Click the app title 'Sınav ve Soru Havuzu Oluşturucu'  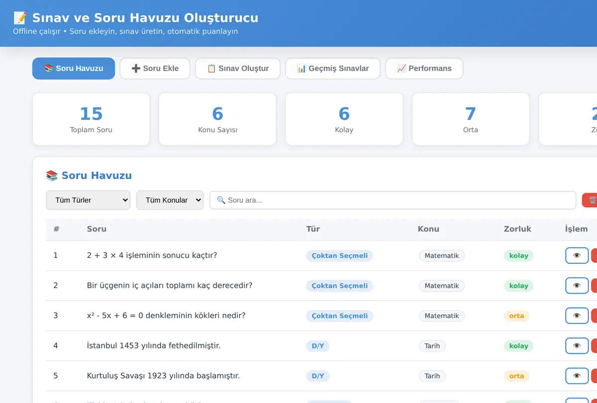[136, 18]
